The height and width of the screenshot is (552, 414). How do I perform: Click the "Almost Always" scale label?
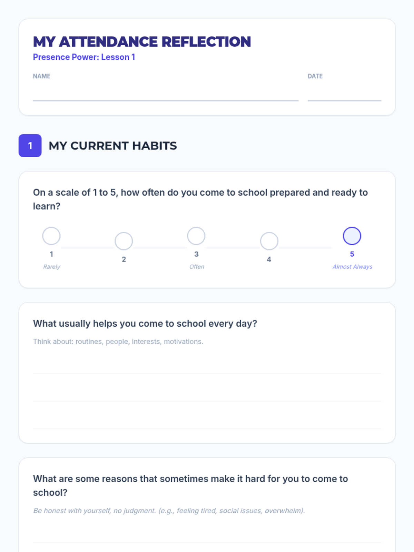[352, 267]
